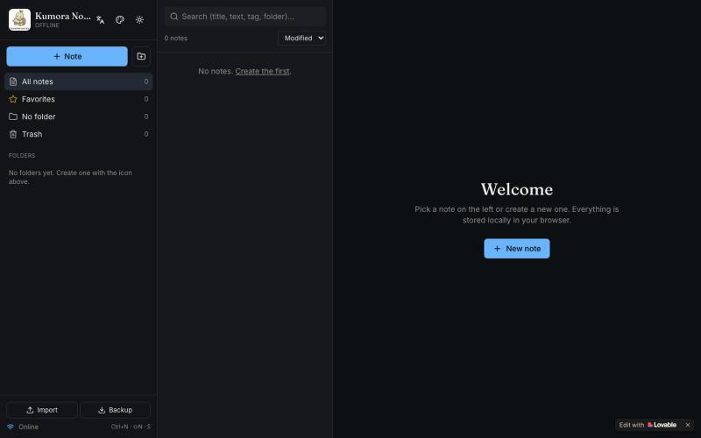Screen dimensions: 701x438
Task: Click the Backup button
Action: (x=116, y=410)
